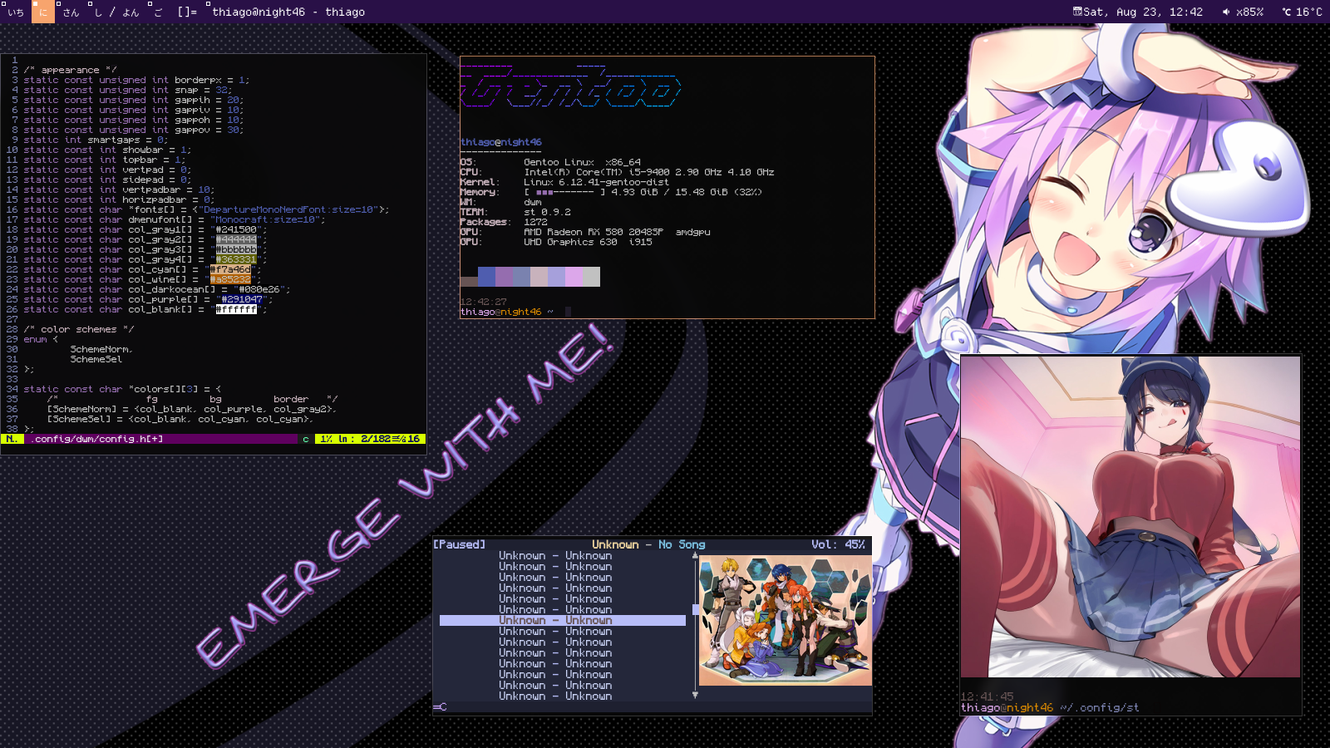Click the #444444 color value in the editor

pyautogui.click(x=236, y=239)
